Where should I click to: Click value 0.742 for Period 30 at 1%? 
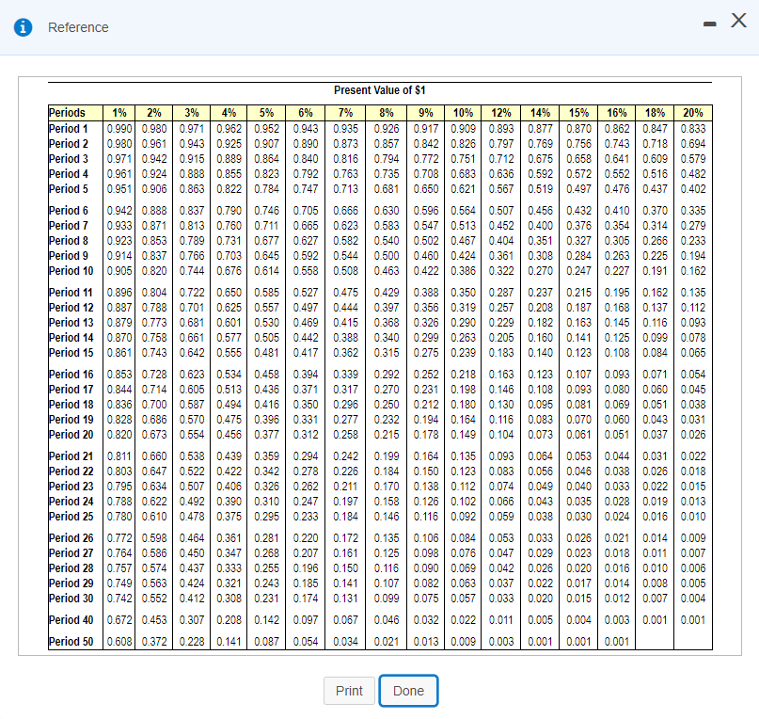[x=119, y=599]
